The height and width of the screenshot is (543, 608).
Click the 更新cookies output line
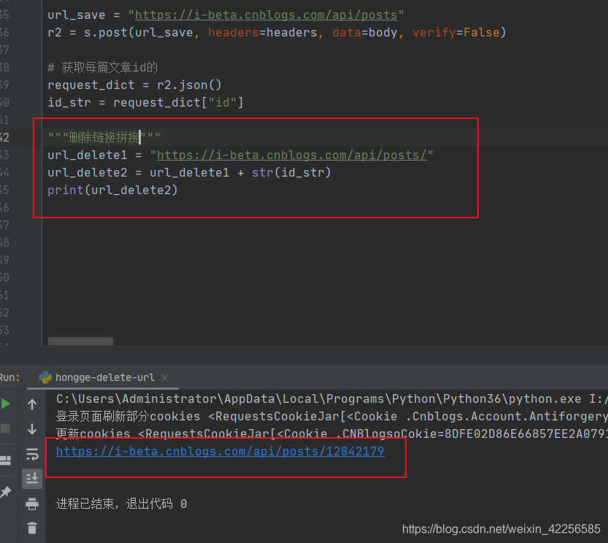click(332, 434)
